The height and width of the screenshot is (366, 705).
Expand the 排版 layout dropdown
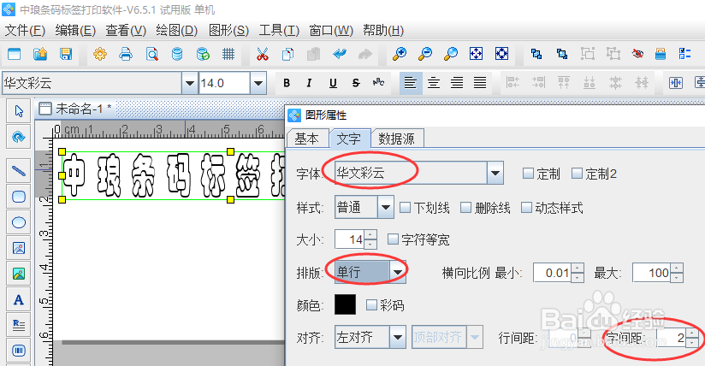[398, 272]
